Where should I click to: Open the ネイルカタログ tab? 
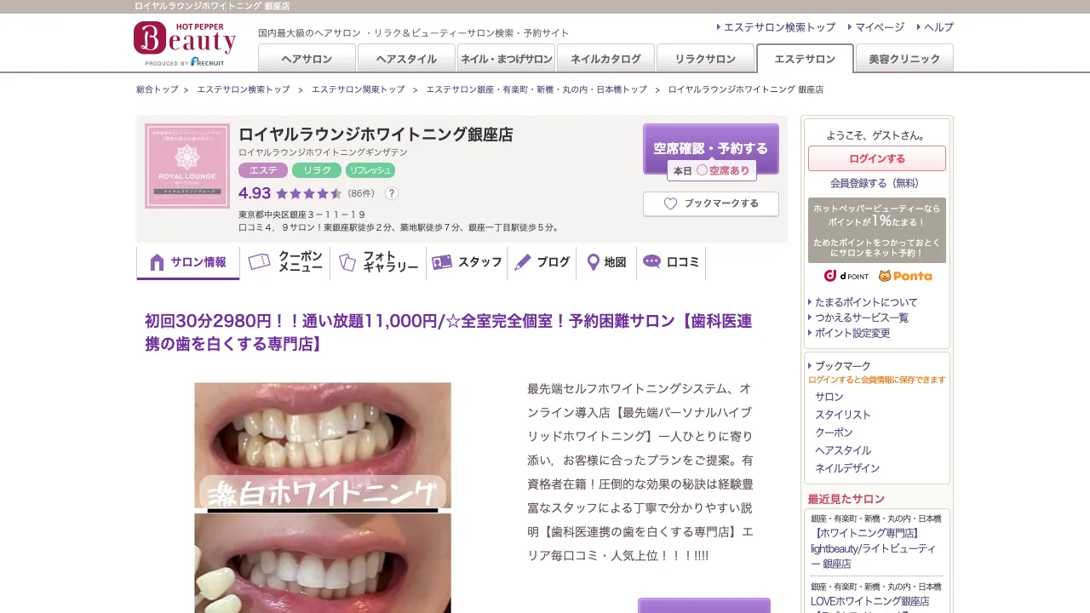click(x=605, y=58)
